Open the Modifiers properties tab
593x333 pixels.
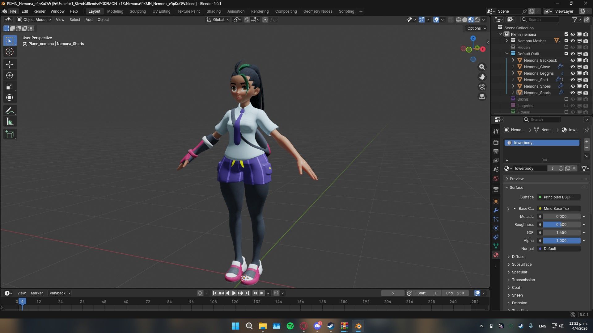[496, 210]
